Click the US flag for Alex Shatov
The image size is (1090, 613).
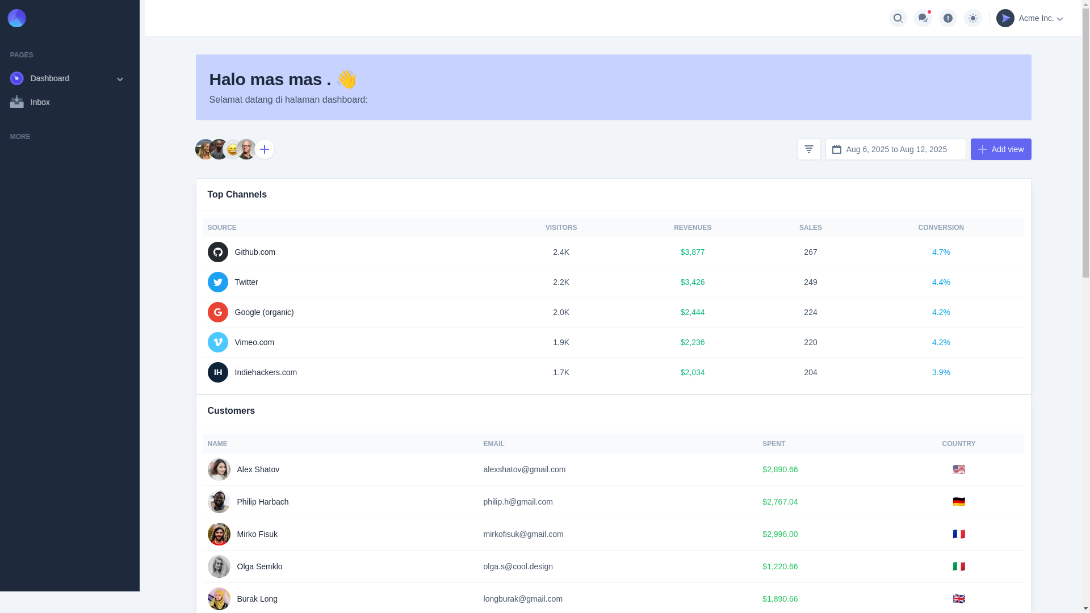(958, 469)
